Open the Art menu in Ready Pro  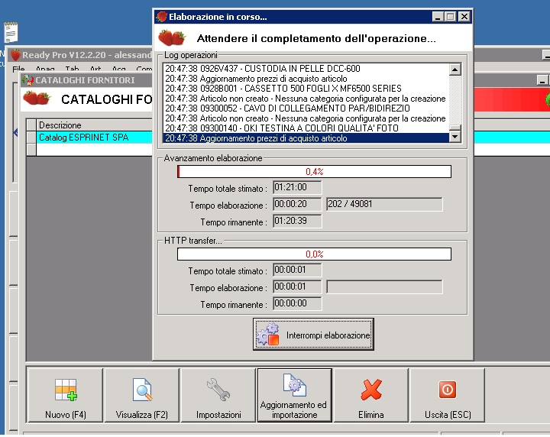coord(95,69)
